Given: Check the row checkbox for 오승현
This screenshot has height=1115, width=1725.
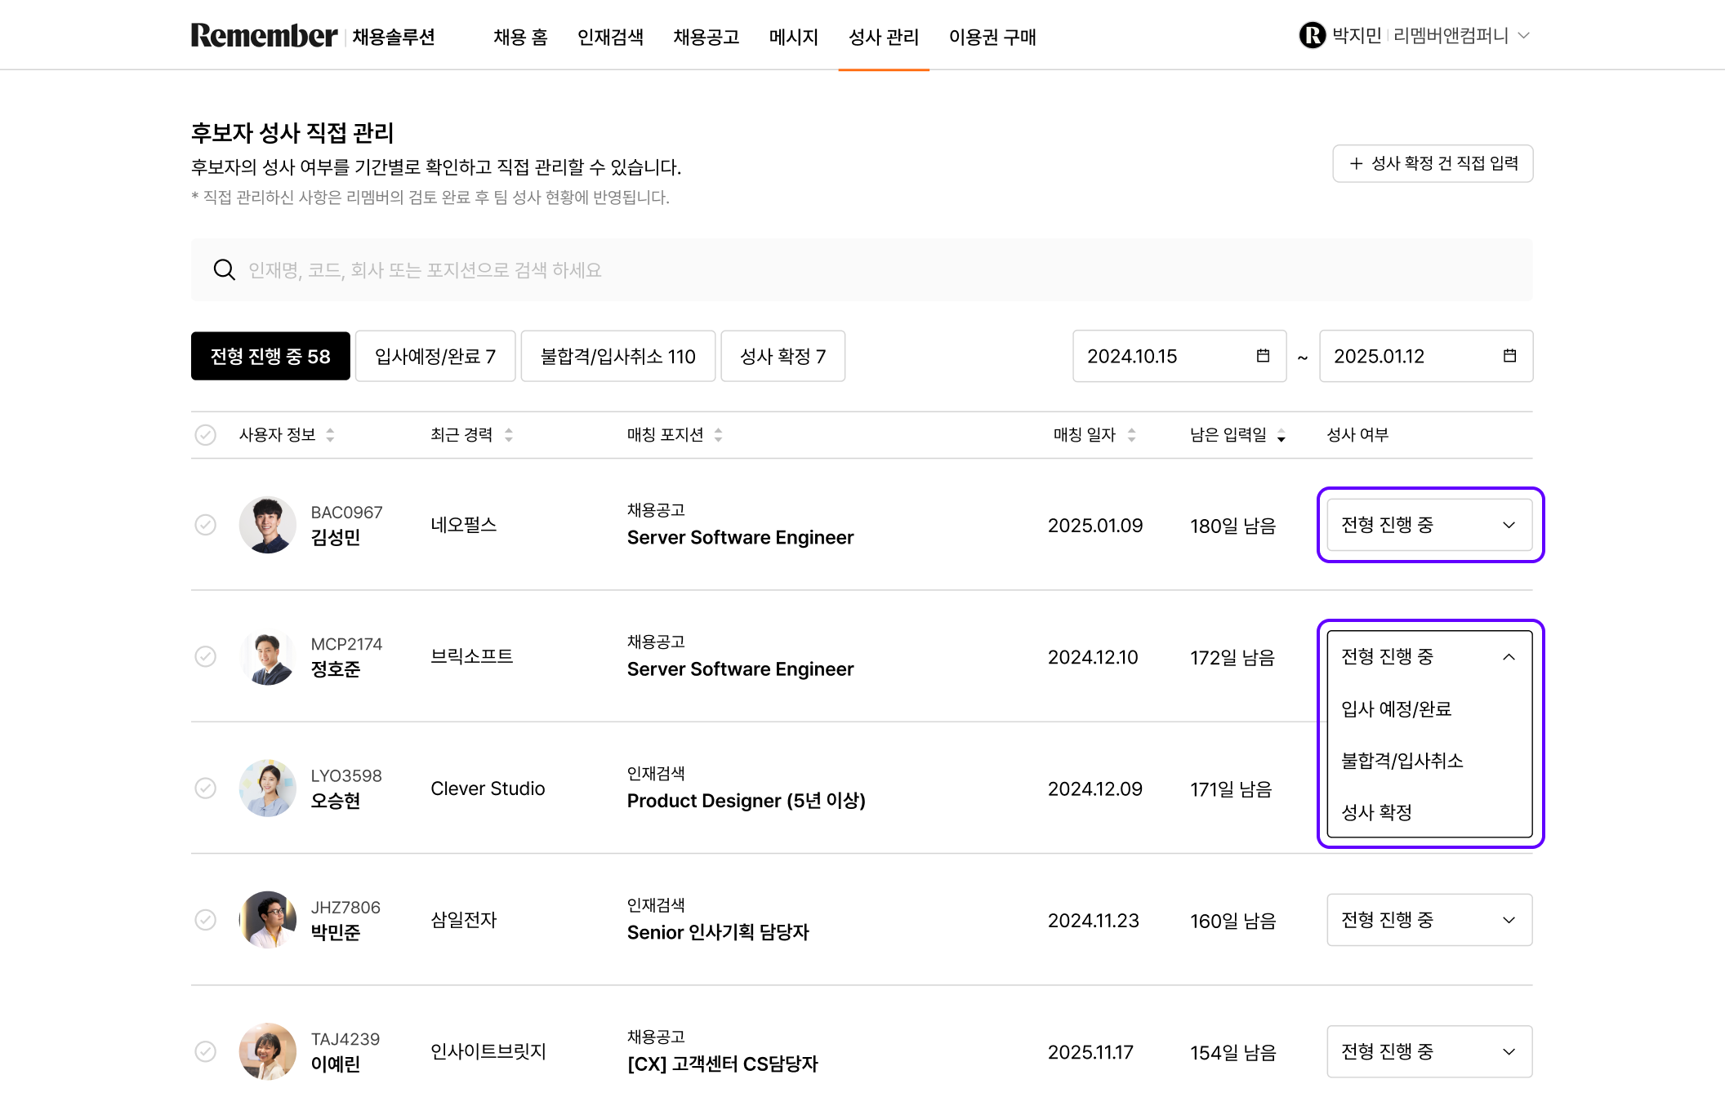Looking at the screenshot, I should [x=206, y=788].
